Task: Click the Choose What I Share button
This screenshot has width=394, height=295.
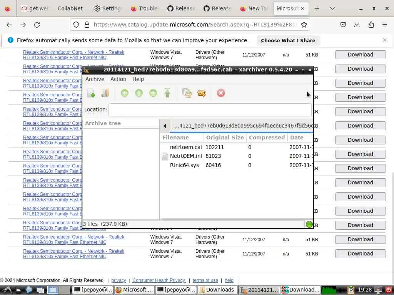Action: pos(288,40)
